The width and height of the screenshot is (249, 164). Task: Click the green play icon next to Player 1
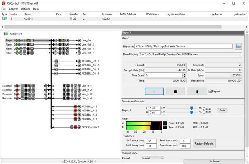pos(17,41)
